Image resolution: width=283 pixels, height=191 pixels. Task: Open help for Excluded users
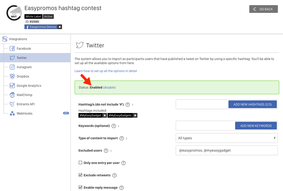pos(106,151)
